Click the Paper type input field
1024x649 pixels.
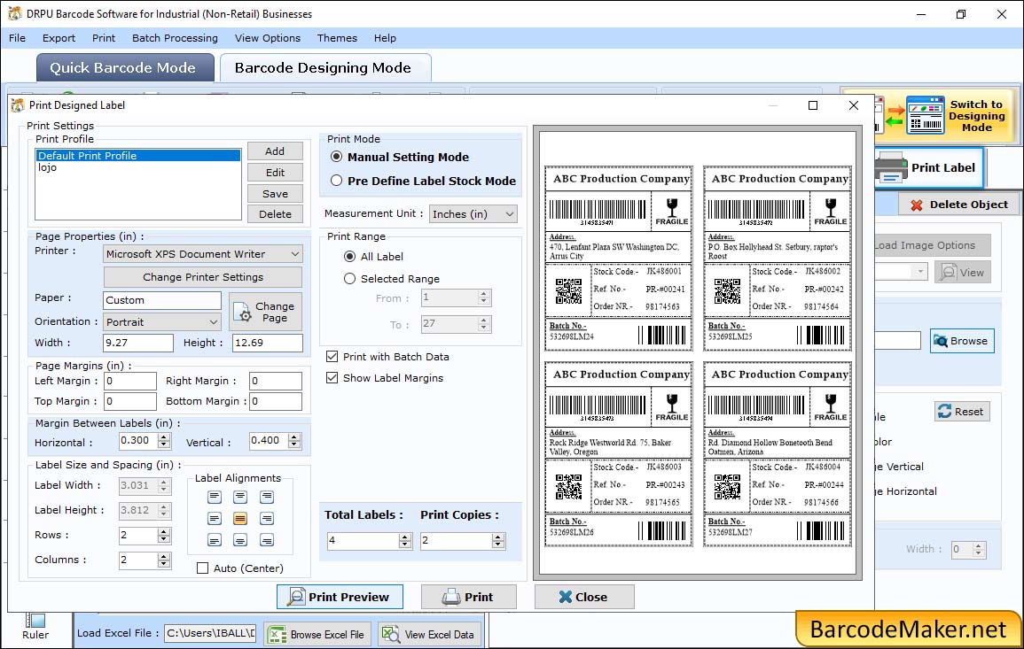tap(162, 300)
